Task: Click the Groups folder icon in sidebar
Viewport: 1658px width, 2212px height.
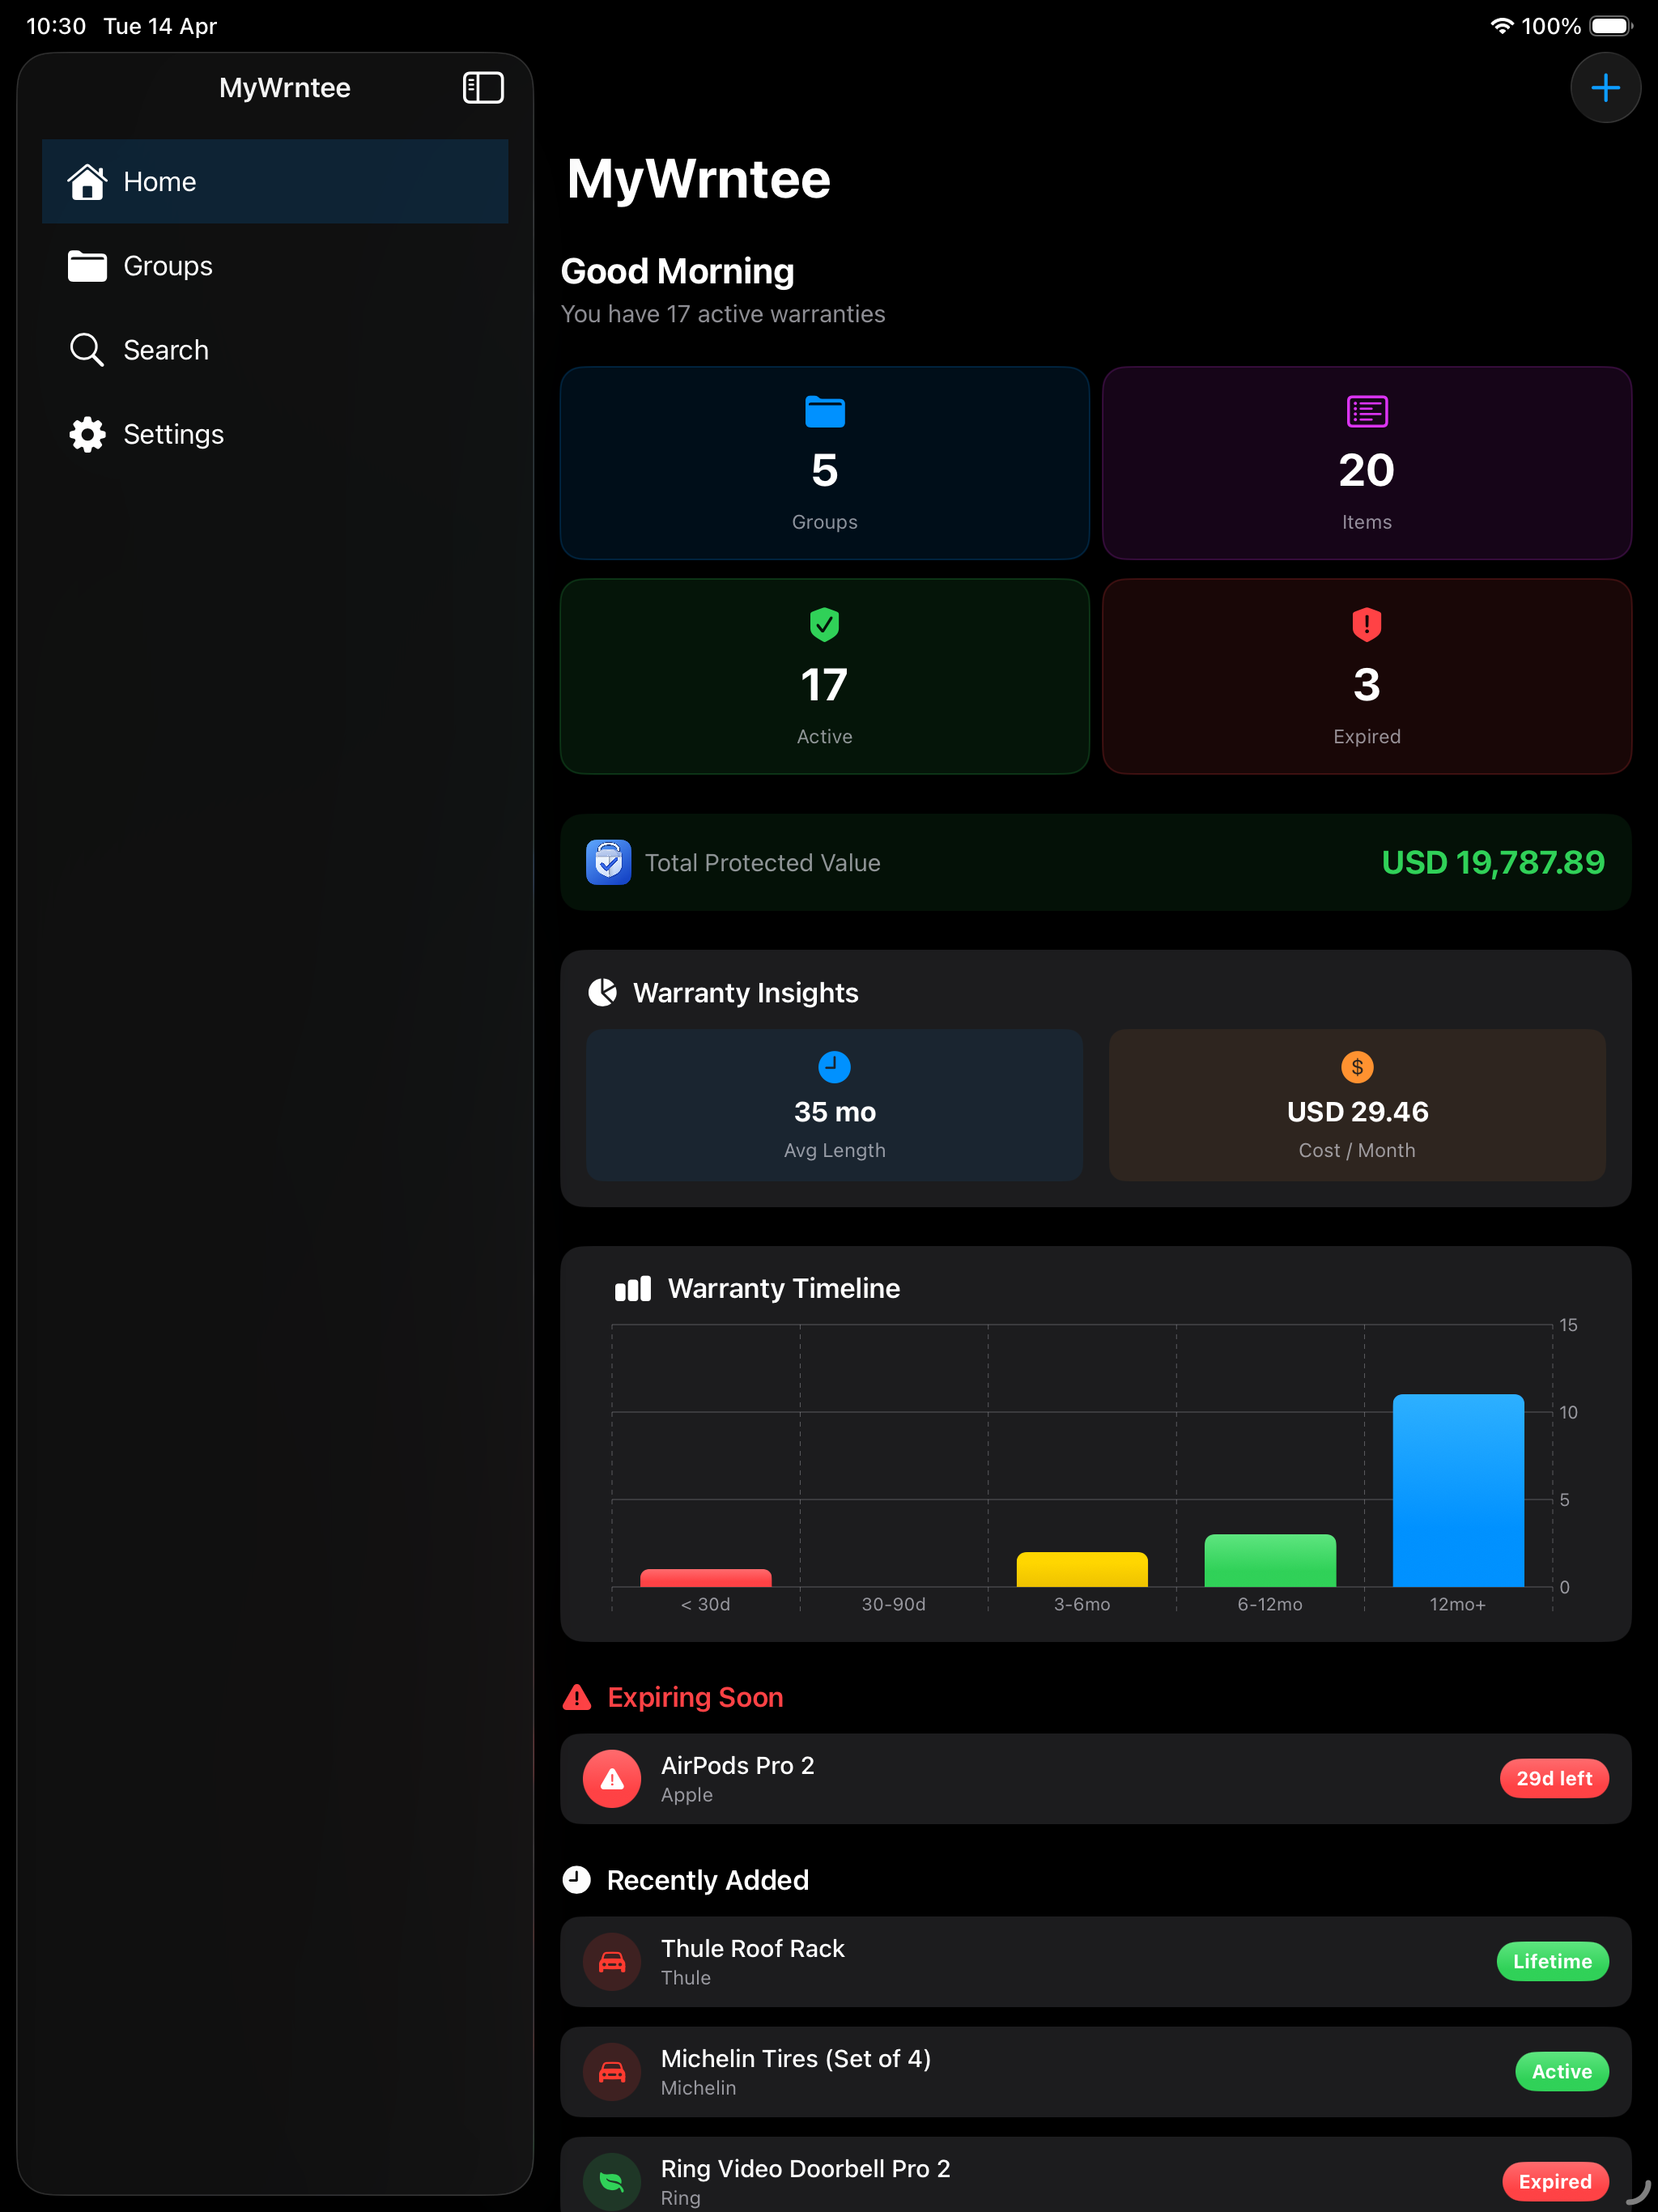Action: pos(87,266)
